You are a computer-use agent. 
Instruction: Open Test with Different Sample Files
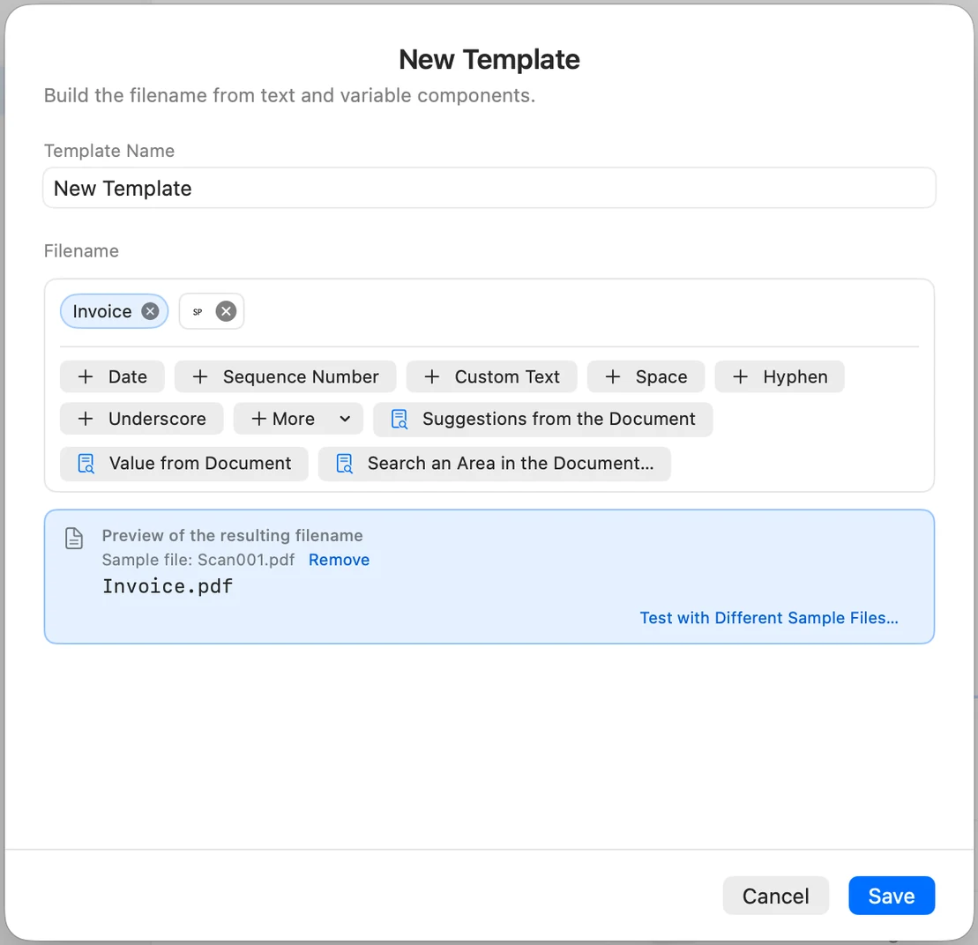pyautogui.click(x=768, y=618)
